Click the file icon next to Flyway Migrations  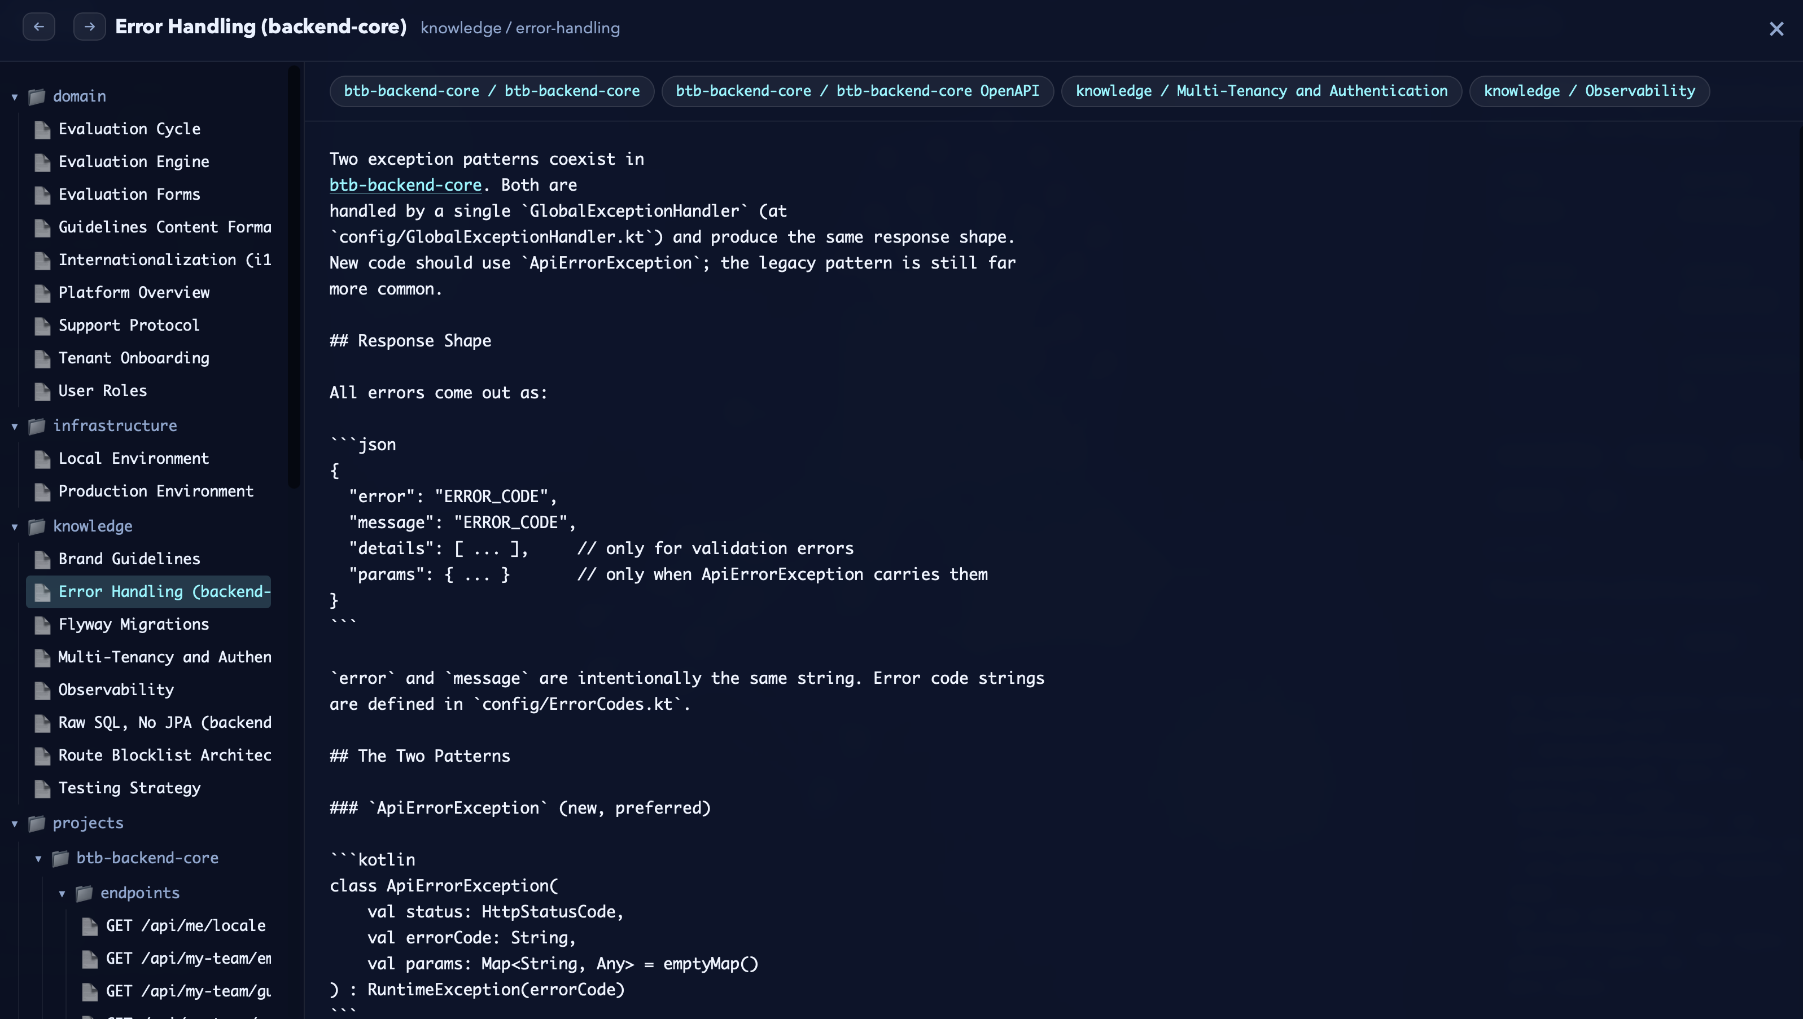tap(42, 625)
